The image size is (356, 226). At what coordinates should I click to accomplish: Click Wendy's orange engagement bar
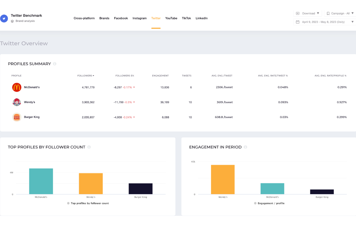tap(223, 180)
